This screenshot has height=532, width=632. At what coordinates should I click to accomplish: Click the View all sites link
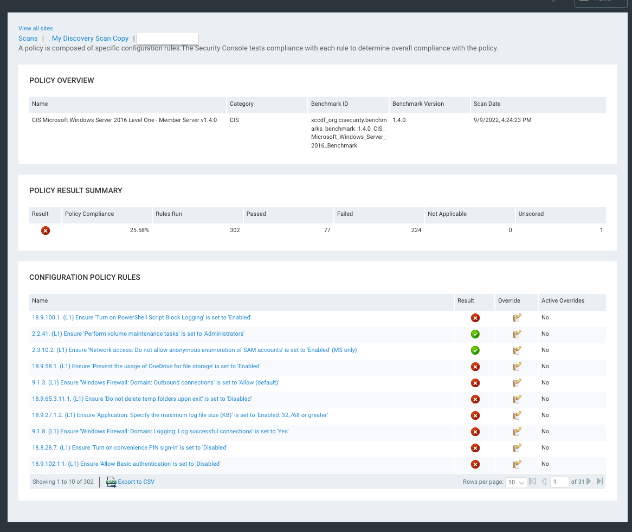[x=35, y=28]
